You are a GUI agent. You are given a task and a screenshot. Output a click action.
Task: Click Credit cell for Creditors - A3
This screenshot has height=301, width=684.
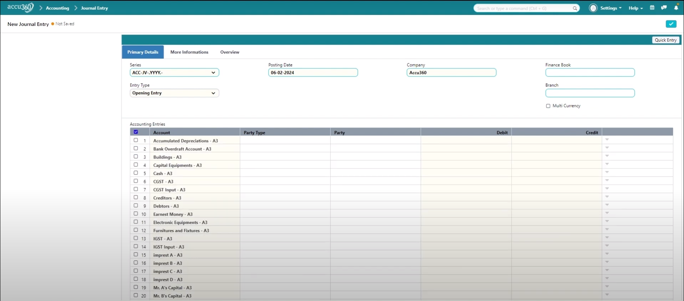pos(556,198)
